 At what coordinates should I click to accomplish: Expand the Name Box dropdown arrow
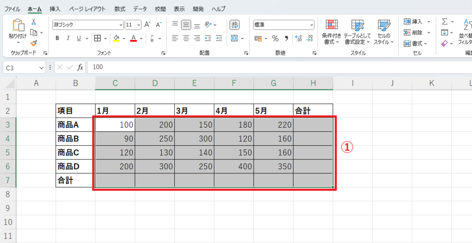click(41, 68)
